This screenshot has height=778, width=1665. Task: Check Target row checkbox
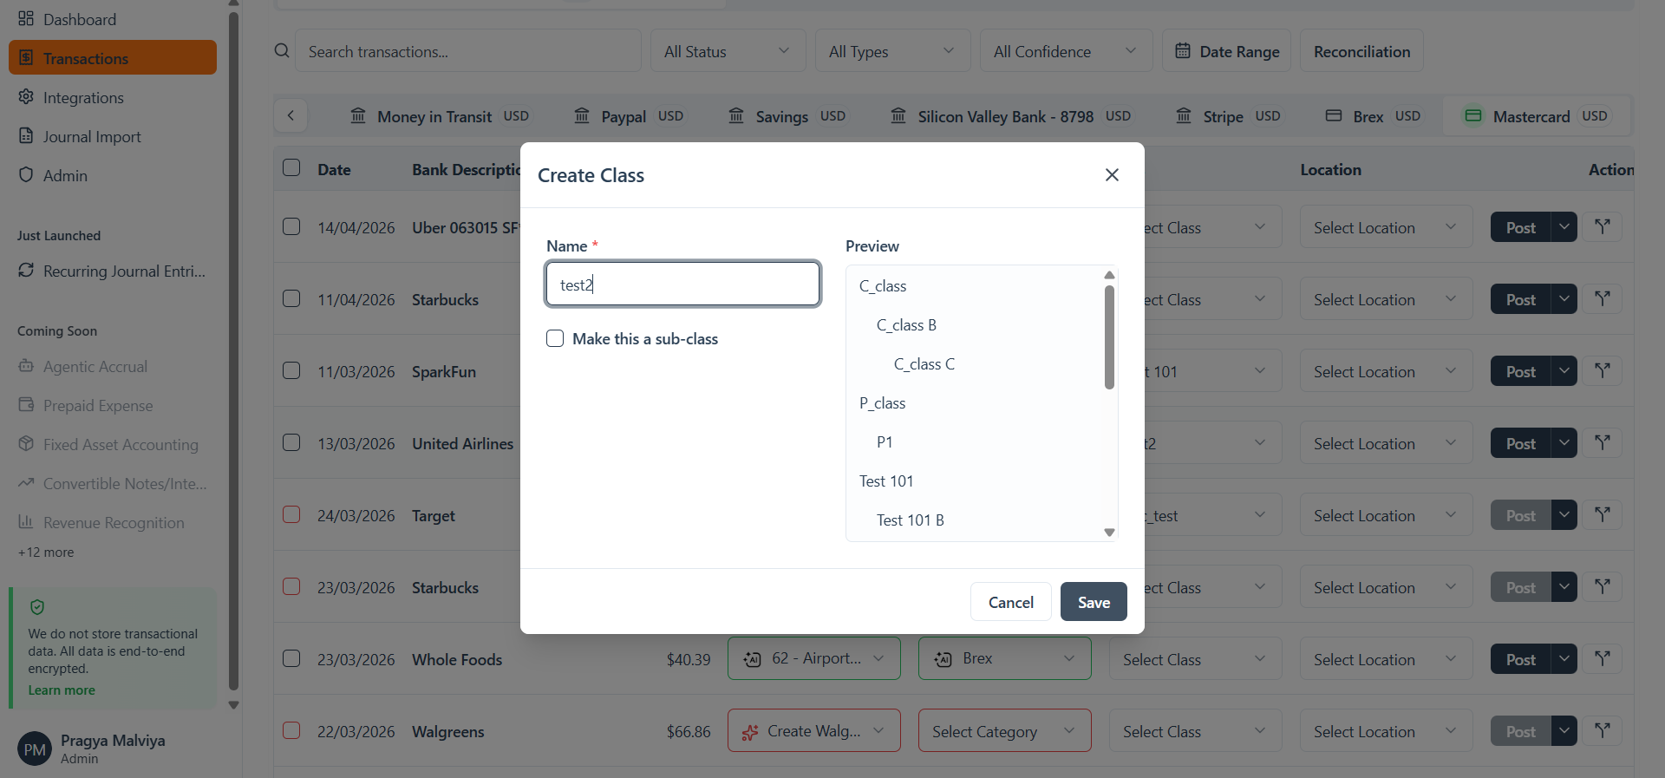point(291,514)
